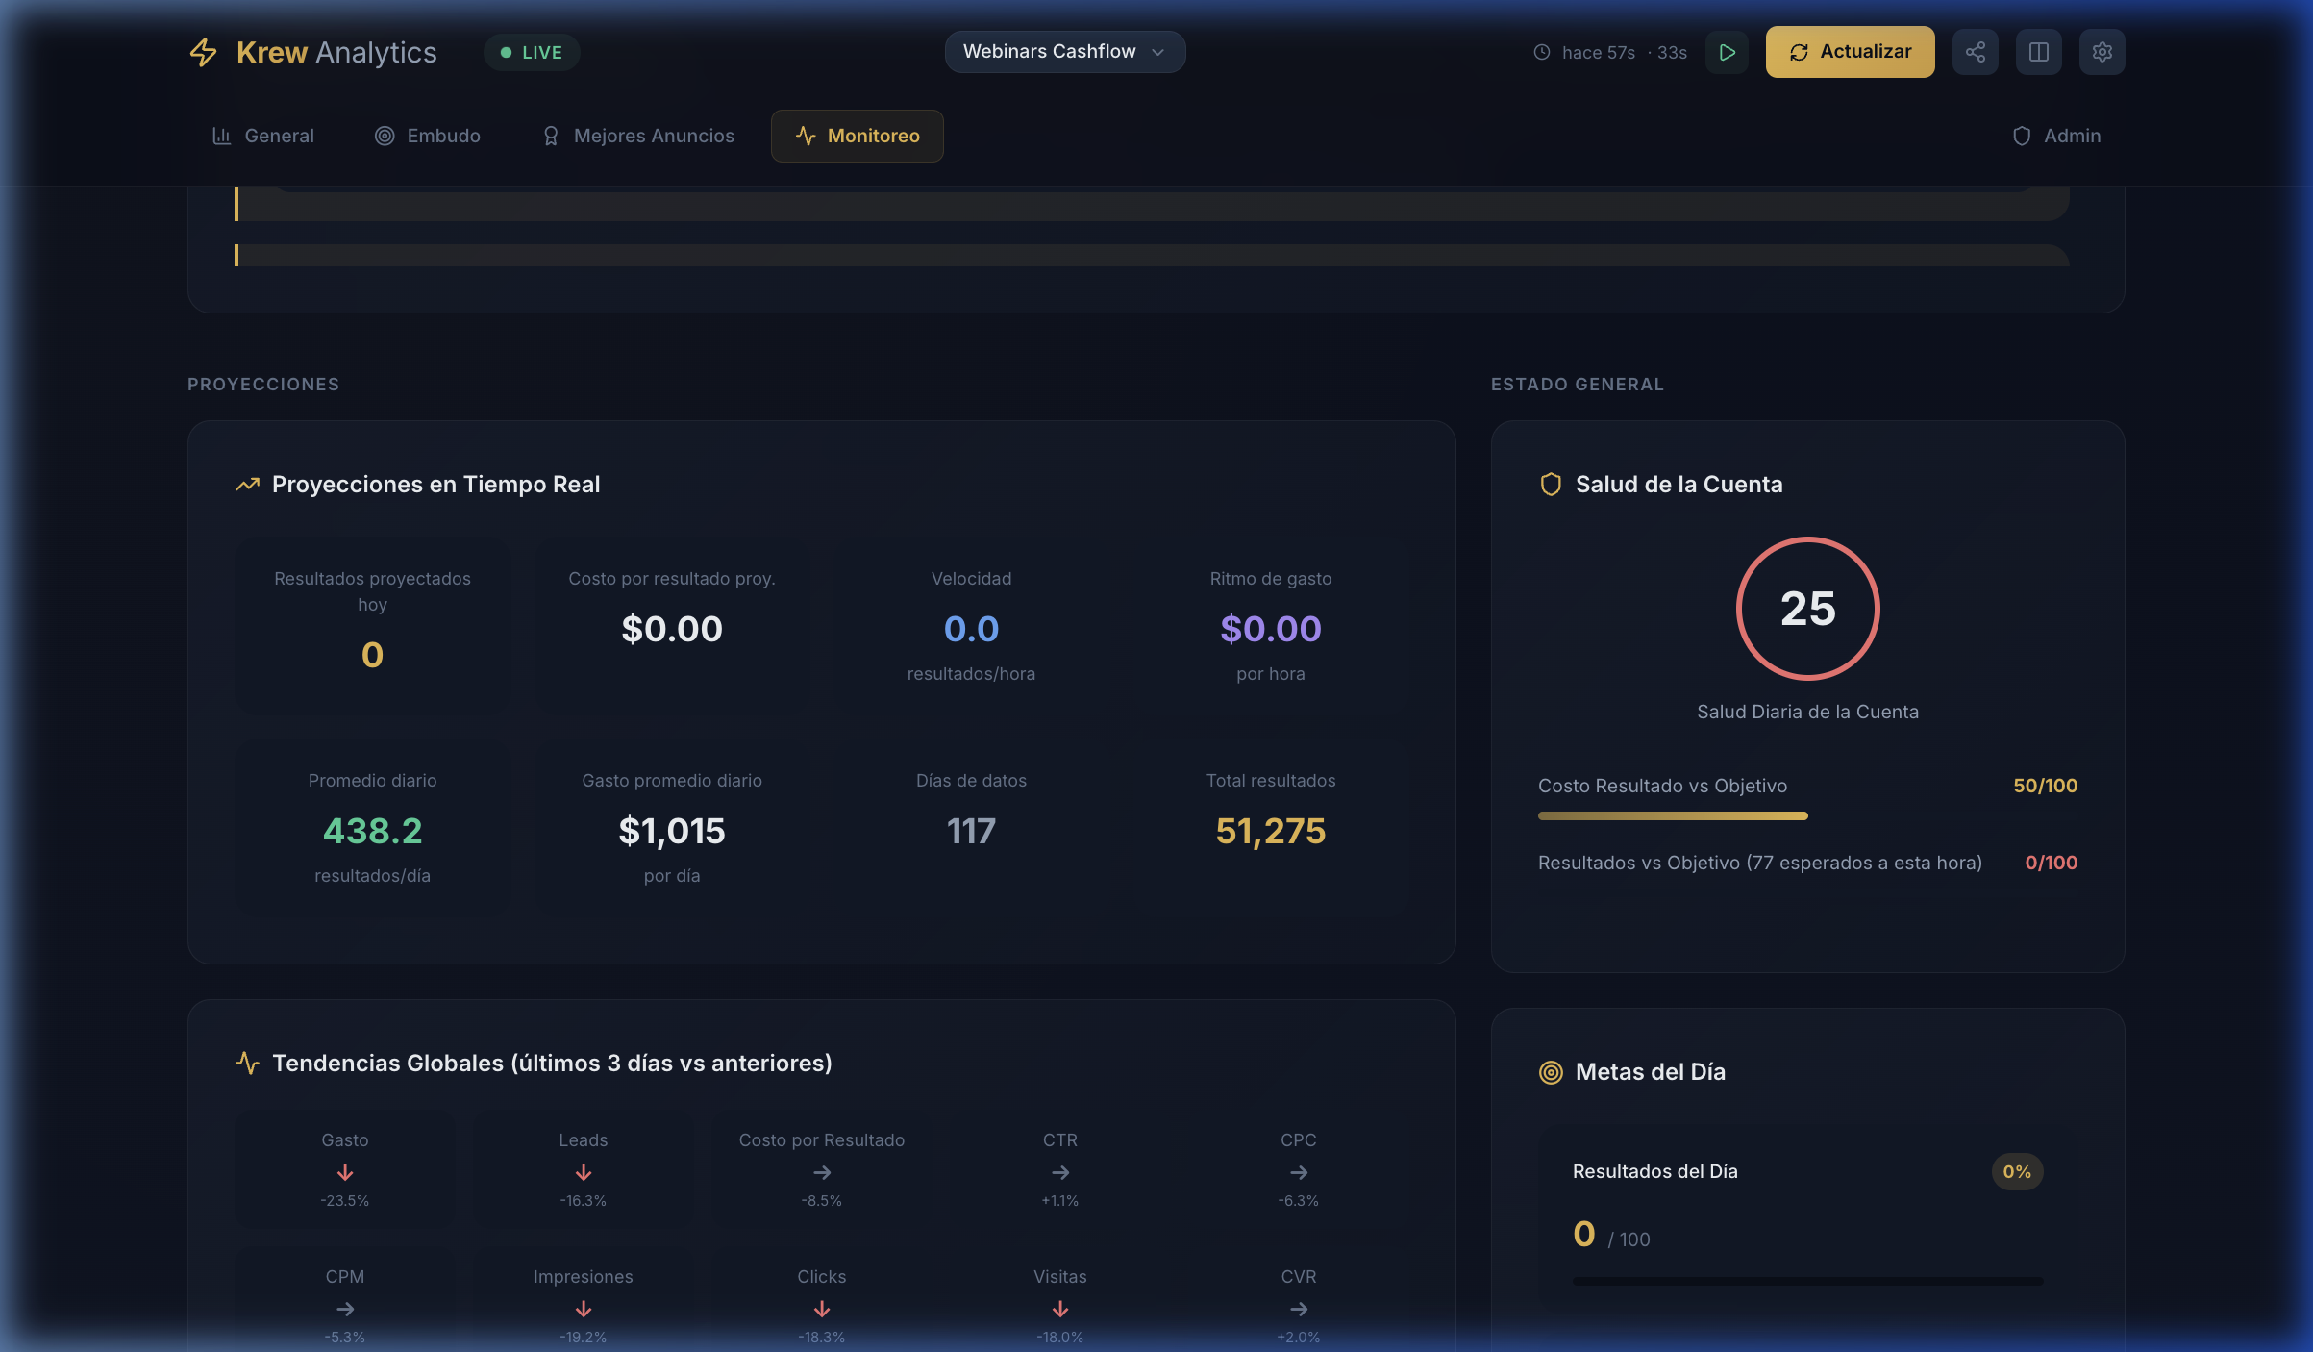Click the Krew Analytics lightning logo
Viewport: 2313px width, 1352px height.
click(x=203, y=52)
